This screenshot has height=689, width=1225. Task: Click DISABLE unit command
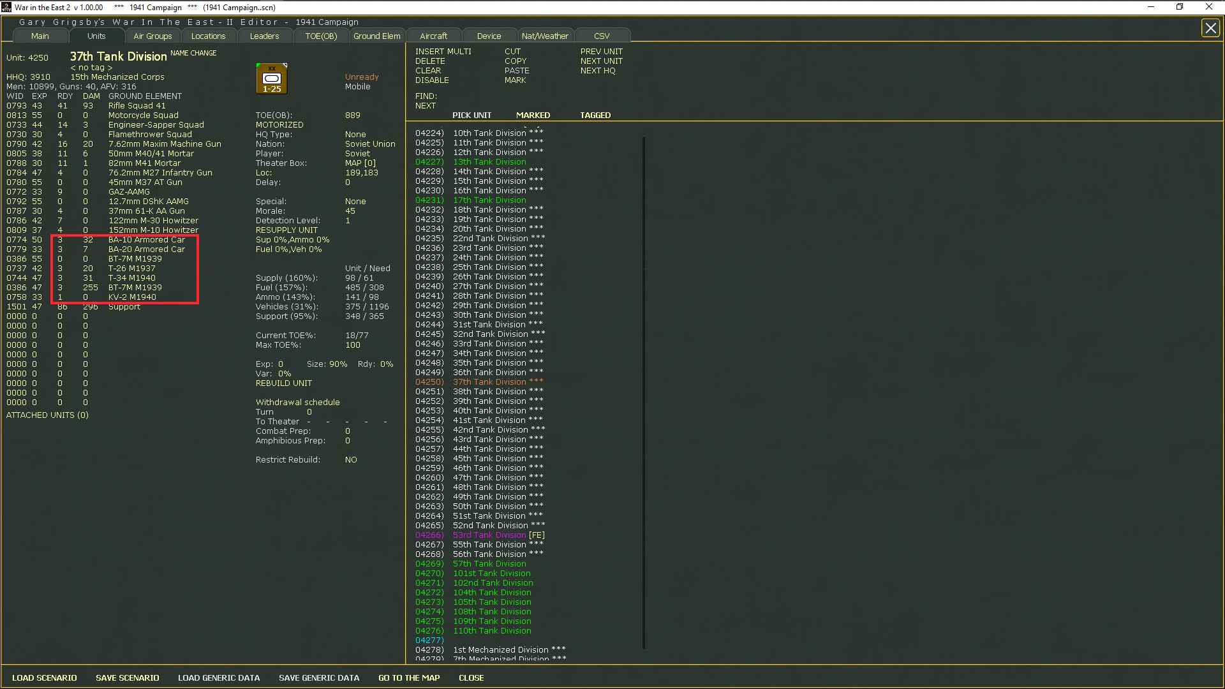point(432,80)
